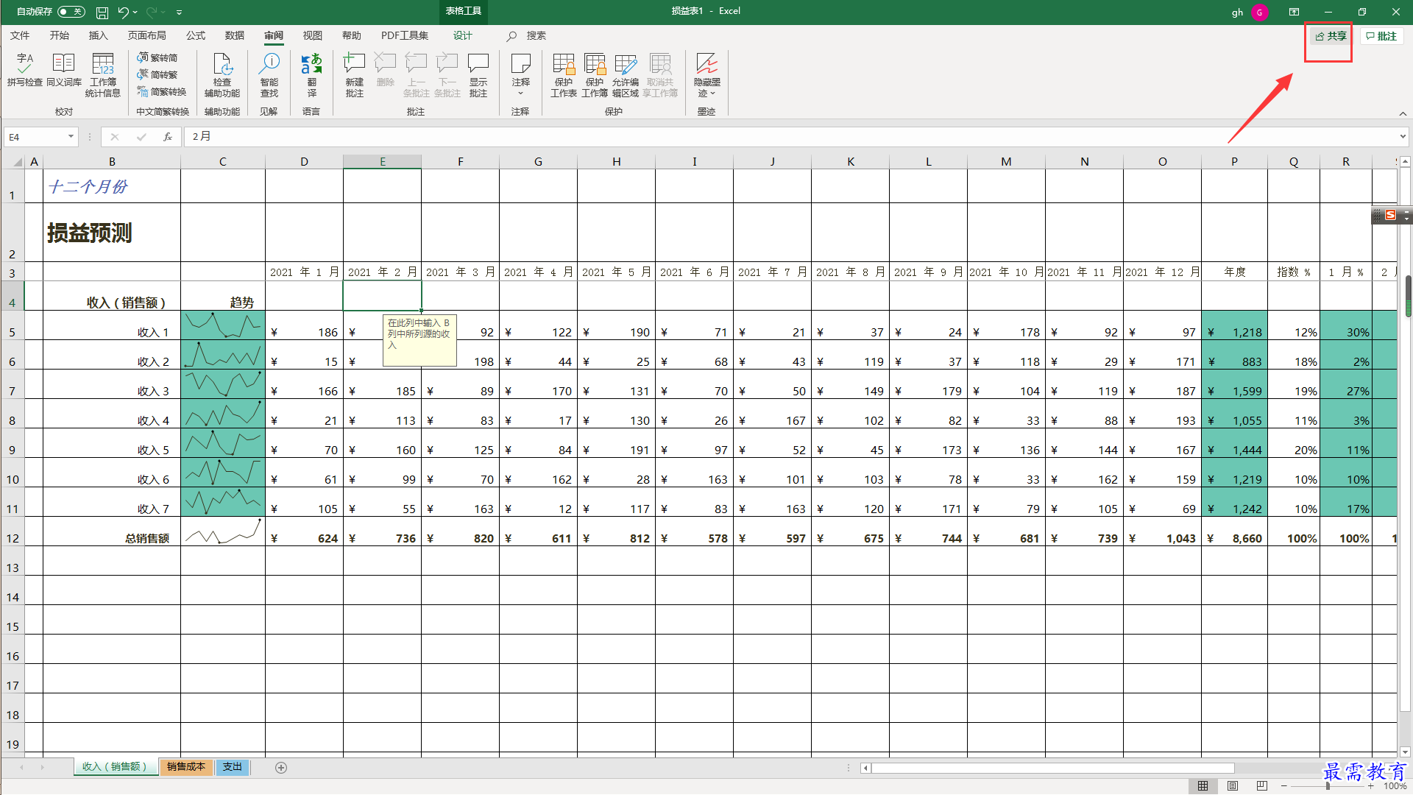Switch to normal view in status bar
The width and height of the screenshot is (1413, 795).
point(1203,786)
